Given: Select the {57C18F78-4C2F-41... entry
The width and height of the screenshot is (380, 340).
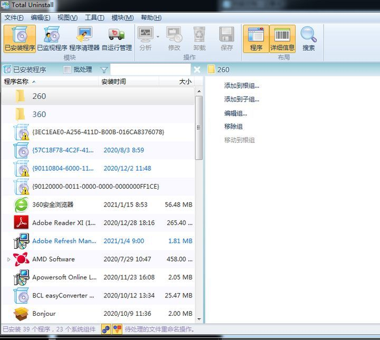Looking at the screenshot, I should 98,150.
